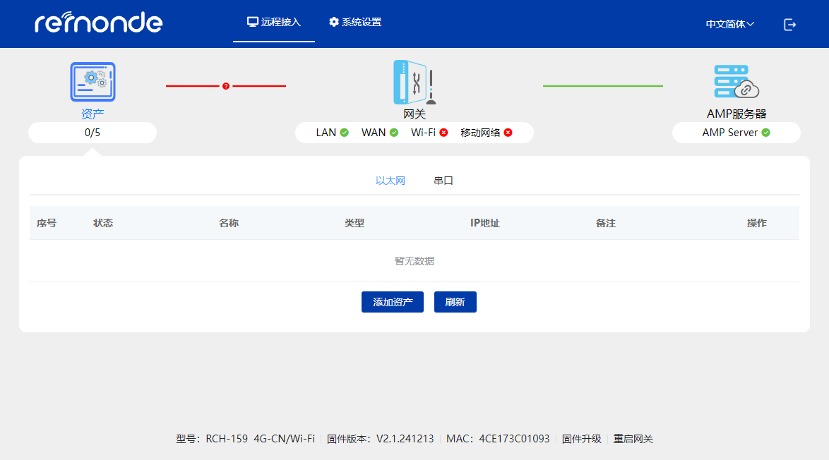Click the gear icon beside 系统设置
Viewport: 829px width, 460px height.
333,22
